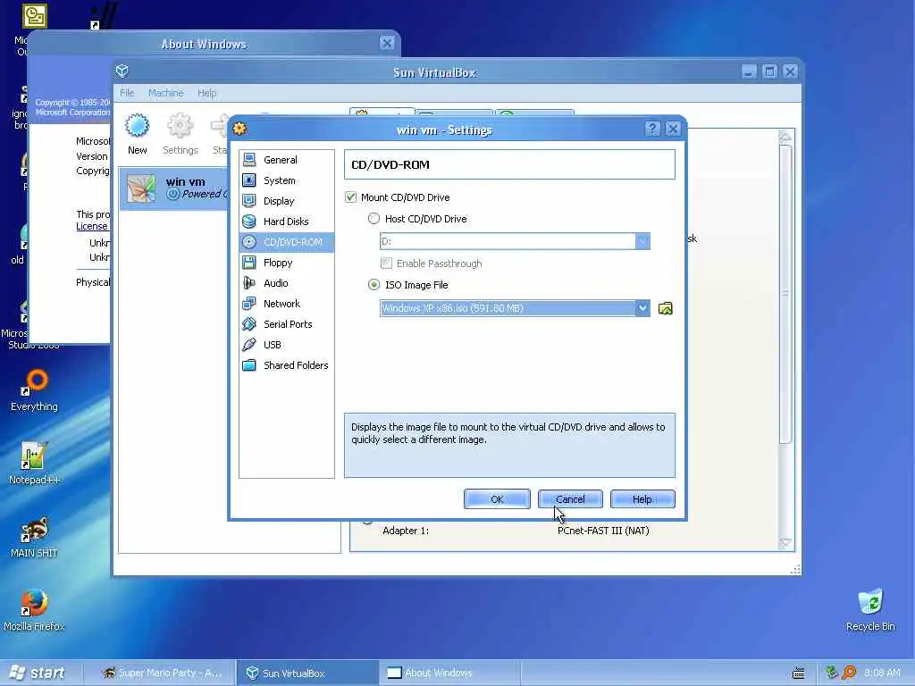Switch to Sun VirtualBox taskbar item
This screenshot has width=915, height=686.
pyautogui.click(x=308, y=673)
